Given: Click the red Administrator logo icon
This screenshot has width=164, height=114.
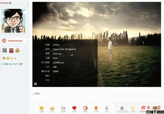Looking at the screenshot, I should pos(4,41).
